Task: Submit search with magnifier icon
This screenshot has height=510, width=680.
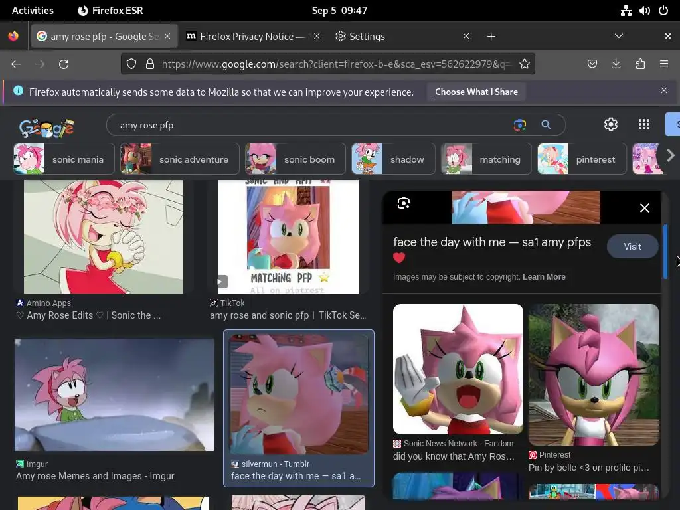Action: click(546, 125)
